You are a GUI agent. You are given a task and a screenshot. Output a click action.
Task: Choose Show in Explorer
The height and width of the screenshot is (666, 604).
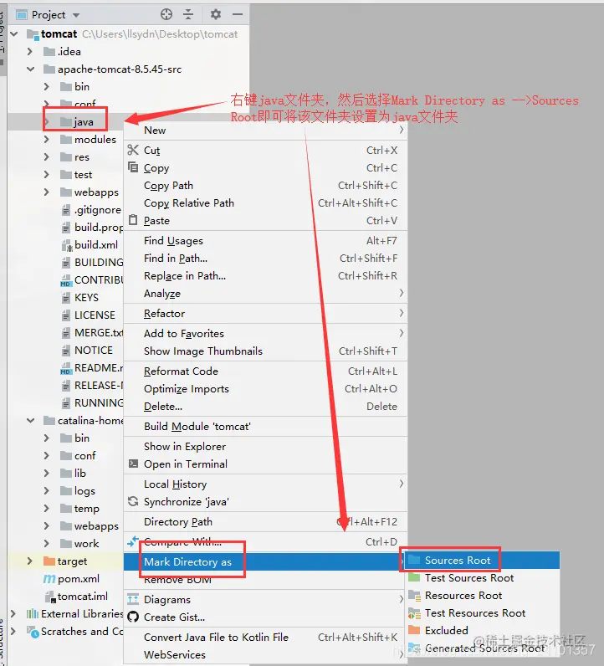pyautogui.click(x=265, y=447)
